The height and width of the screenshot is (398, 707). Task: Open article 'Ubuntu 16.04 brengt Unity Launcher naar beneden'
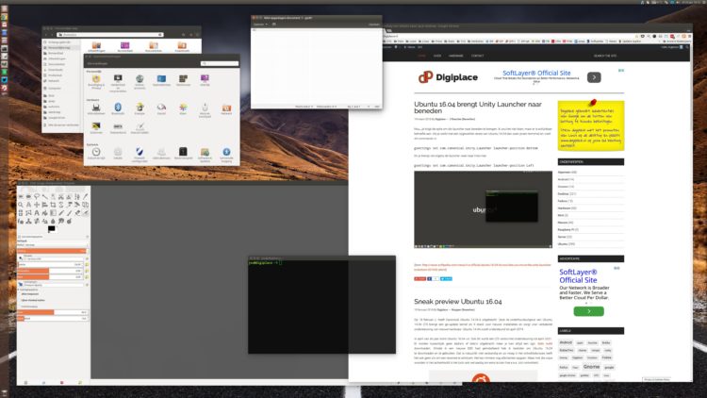(x=478, y=108)
